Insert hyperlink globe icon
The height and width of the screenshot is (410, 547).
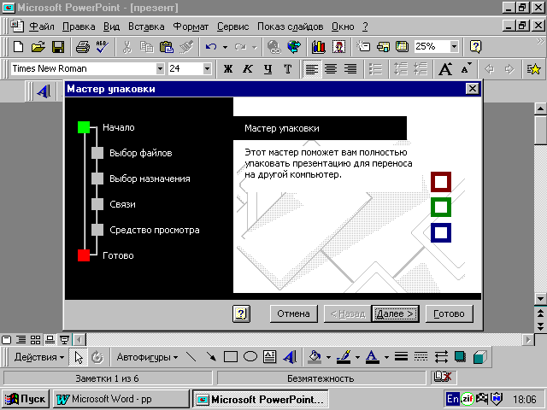274,46
